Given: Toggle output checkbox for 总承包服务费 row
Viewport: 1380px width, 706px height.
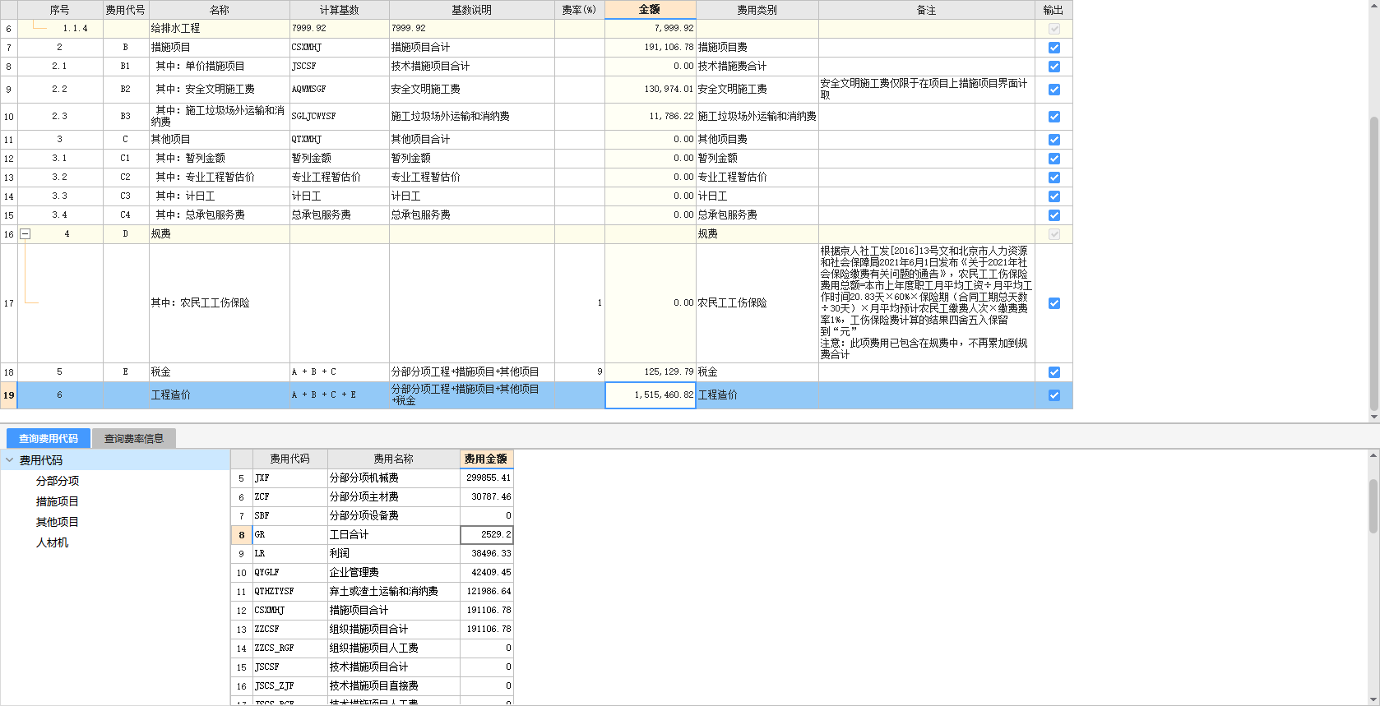Looking at the screenshot, I should [x=1054, y=215].
